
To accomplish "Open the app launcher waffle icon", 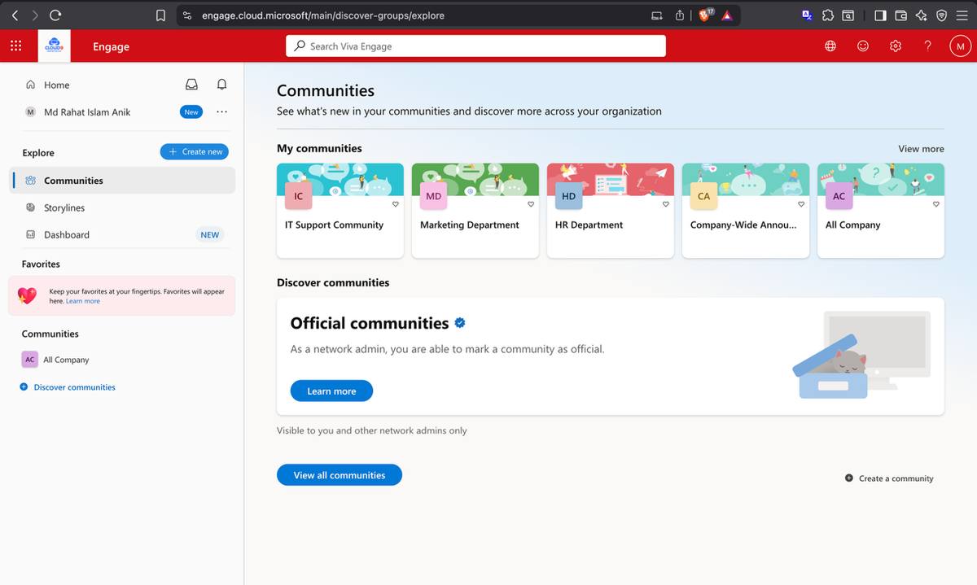I will 15,46.
